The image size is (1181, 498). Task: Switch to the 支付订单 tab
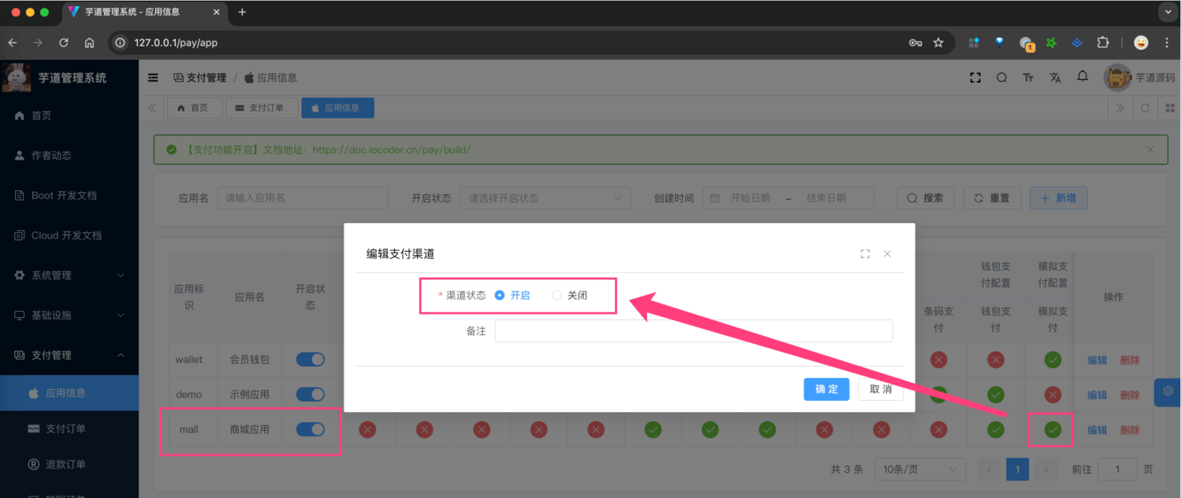(x=259, y=108)
